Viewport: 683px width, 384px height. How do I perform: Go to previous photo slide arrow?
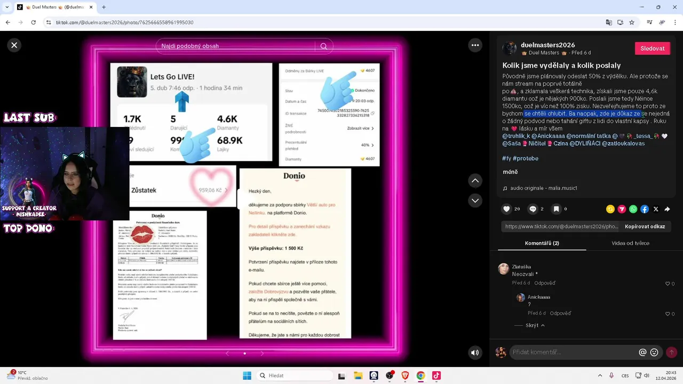[227, 353]
